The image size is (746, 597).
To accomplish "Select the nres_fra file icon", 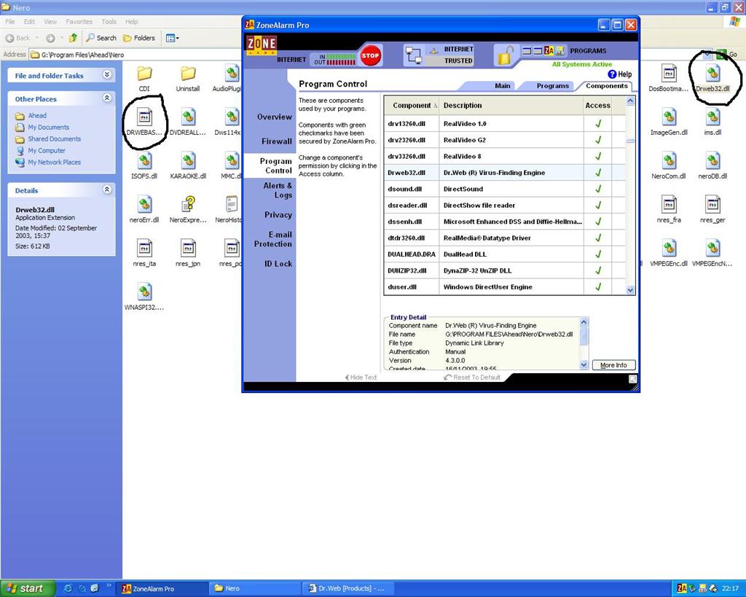I will click(669, 205).
